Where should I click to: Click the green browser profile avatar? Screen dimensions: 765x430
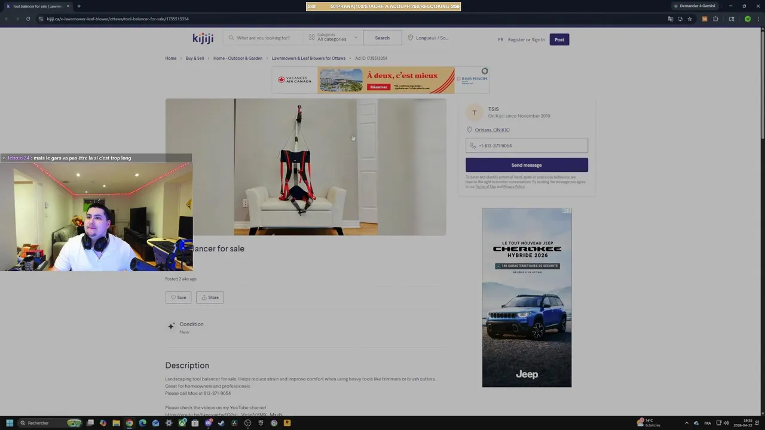tap(747, 19)
